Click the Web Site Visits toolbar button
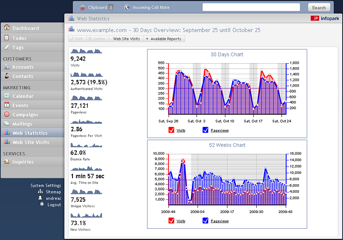 126,39
